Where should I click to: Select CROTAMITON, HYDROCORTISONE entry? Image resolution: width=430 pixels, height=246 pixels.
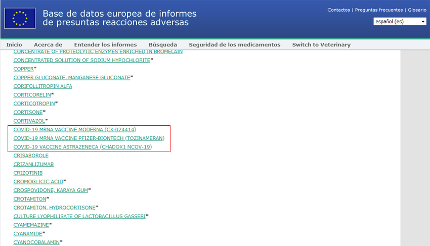tap(54, 208)
